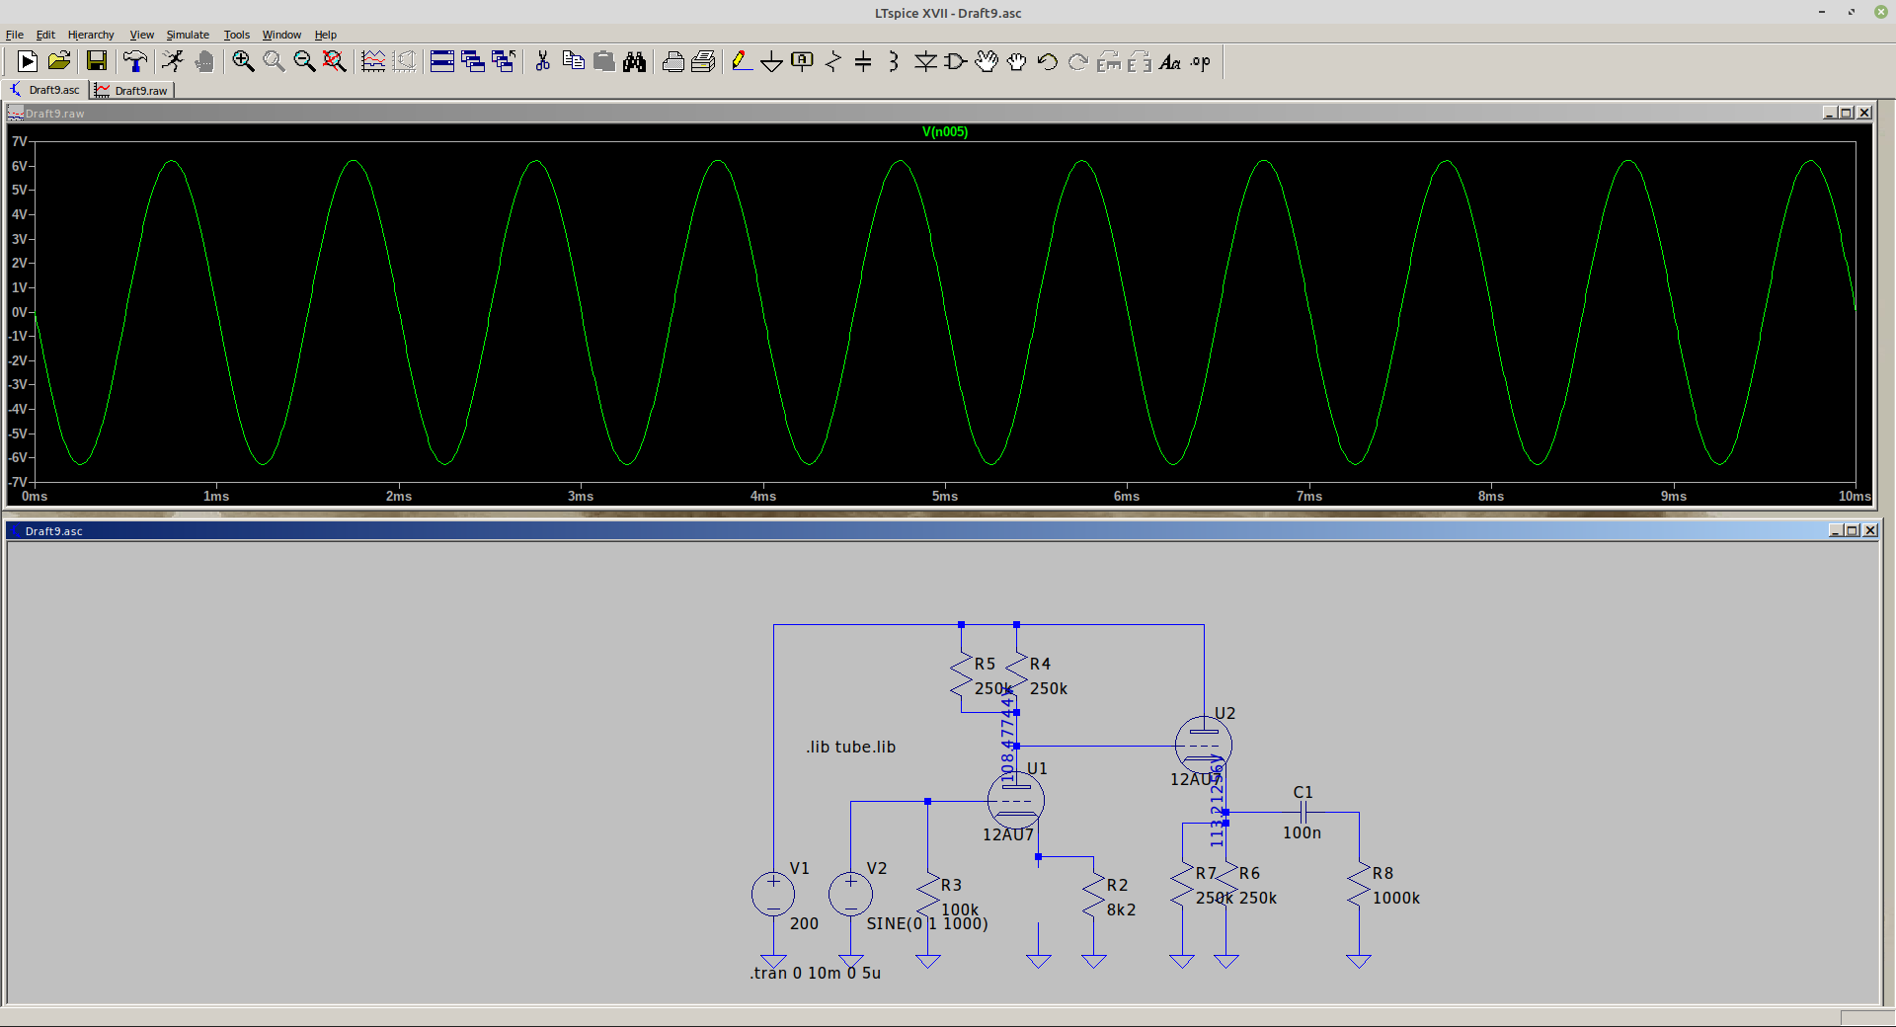Click the Close all windows icon

pyautogui.click(x=504, y=61)
